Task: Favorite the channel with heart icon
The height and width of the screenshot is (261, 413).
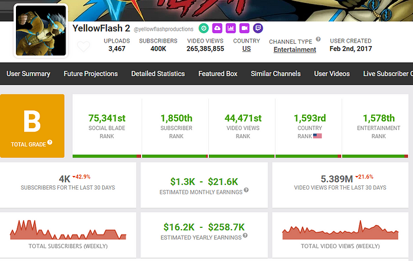Action: (84, 46)
